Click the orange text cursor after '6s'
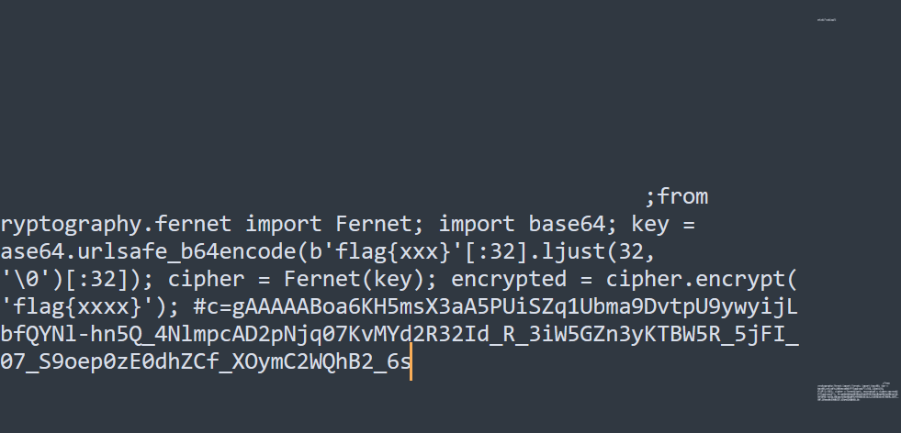901x433 pixels. tap(411, 361)
